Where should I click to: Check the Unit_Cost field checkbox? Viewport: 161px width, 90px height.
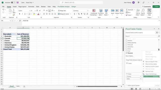[x=127, y=44]
